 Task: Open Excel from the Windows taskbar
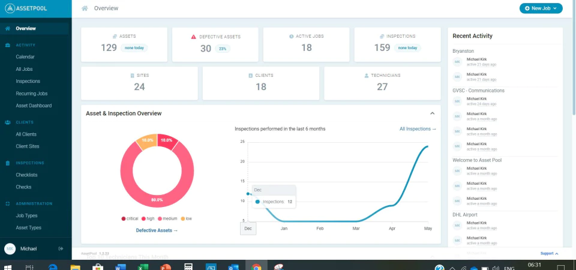click(x=143, y=268)
